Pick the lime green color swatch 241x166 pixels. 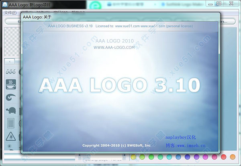coord(142,157)
